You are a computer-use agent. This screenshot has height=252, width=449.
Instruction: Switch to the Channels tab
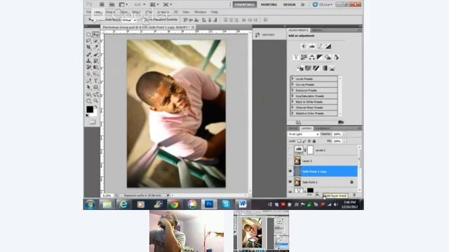(x=323, y=128)
